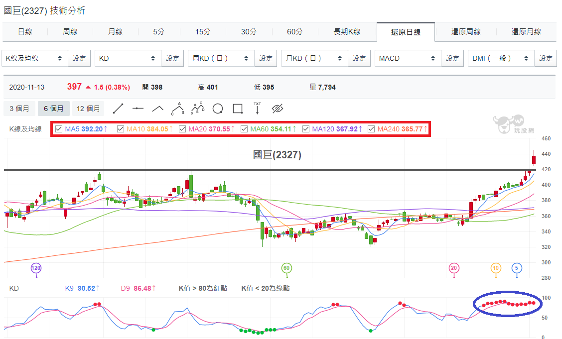Click the closing price 397

[74, 87]
